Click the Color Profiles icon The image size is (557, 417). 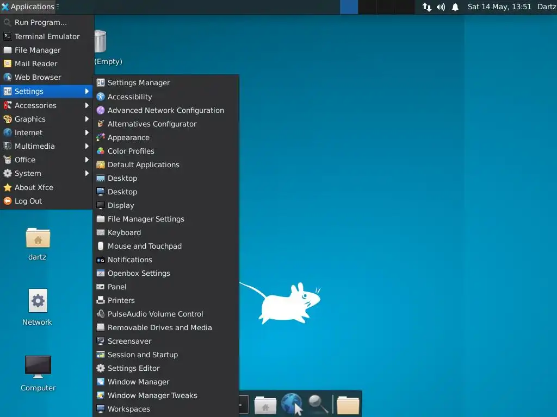(x=101, y=151)
